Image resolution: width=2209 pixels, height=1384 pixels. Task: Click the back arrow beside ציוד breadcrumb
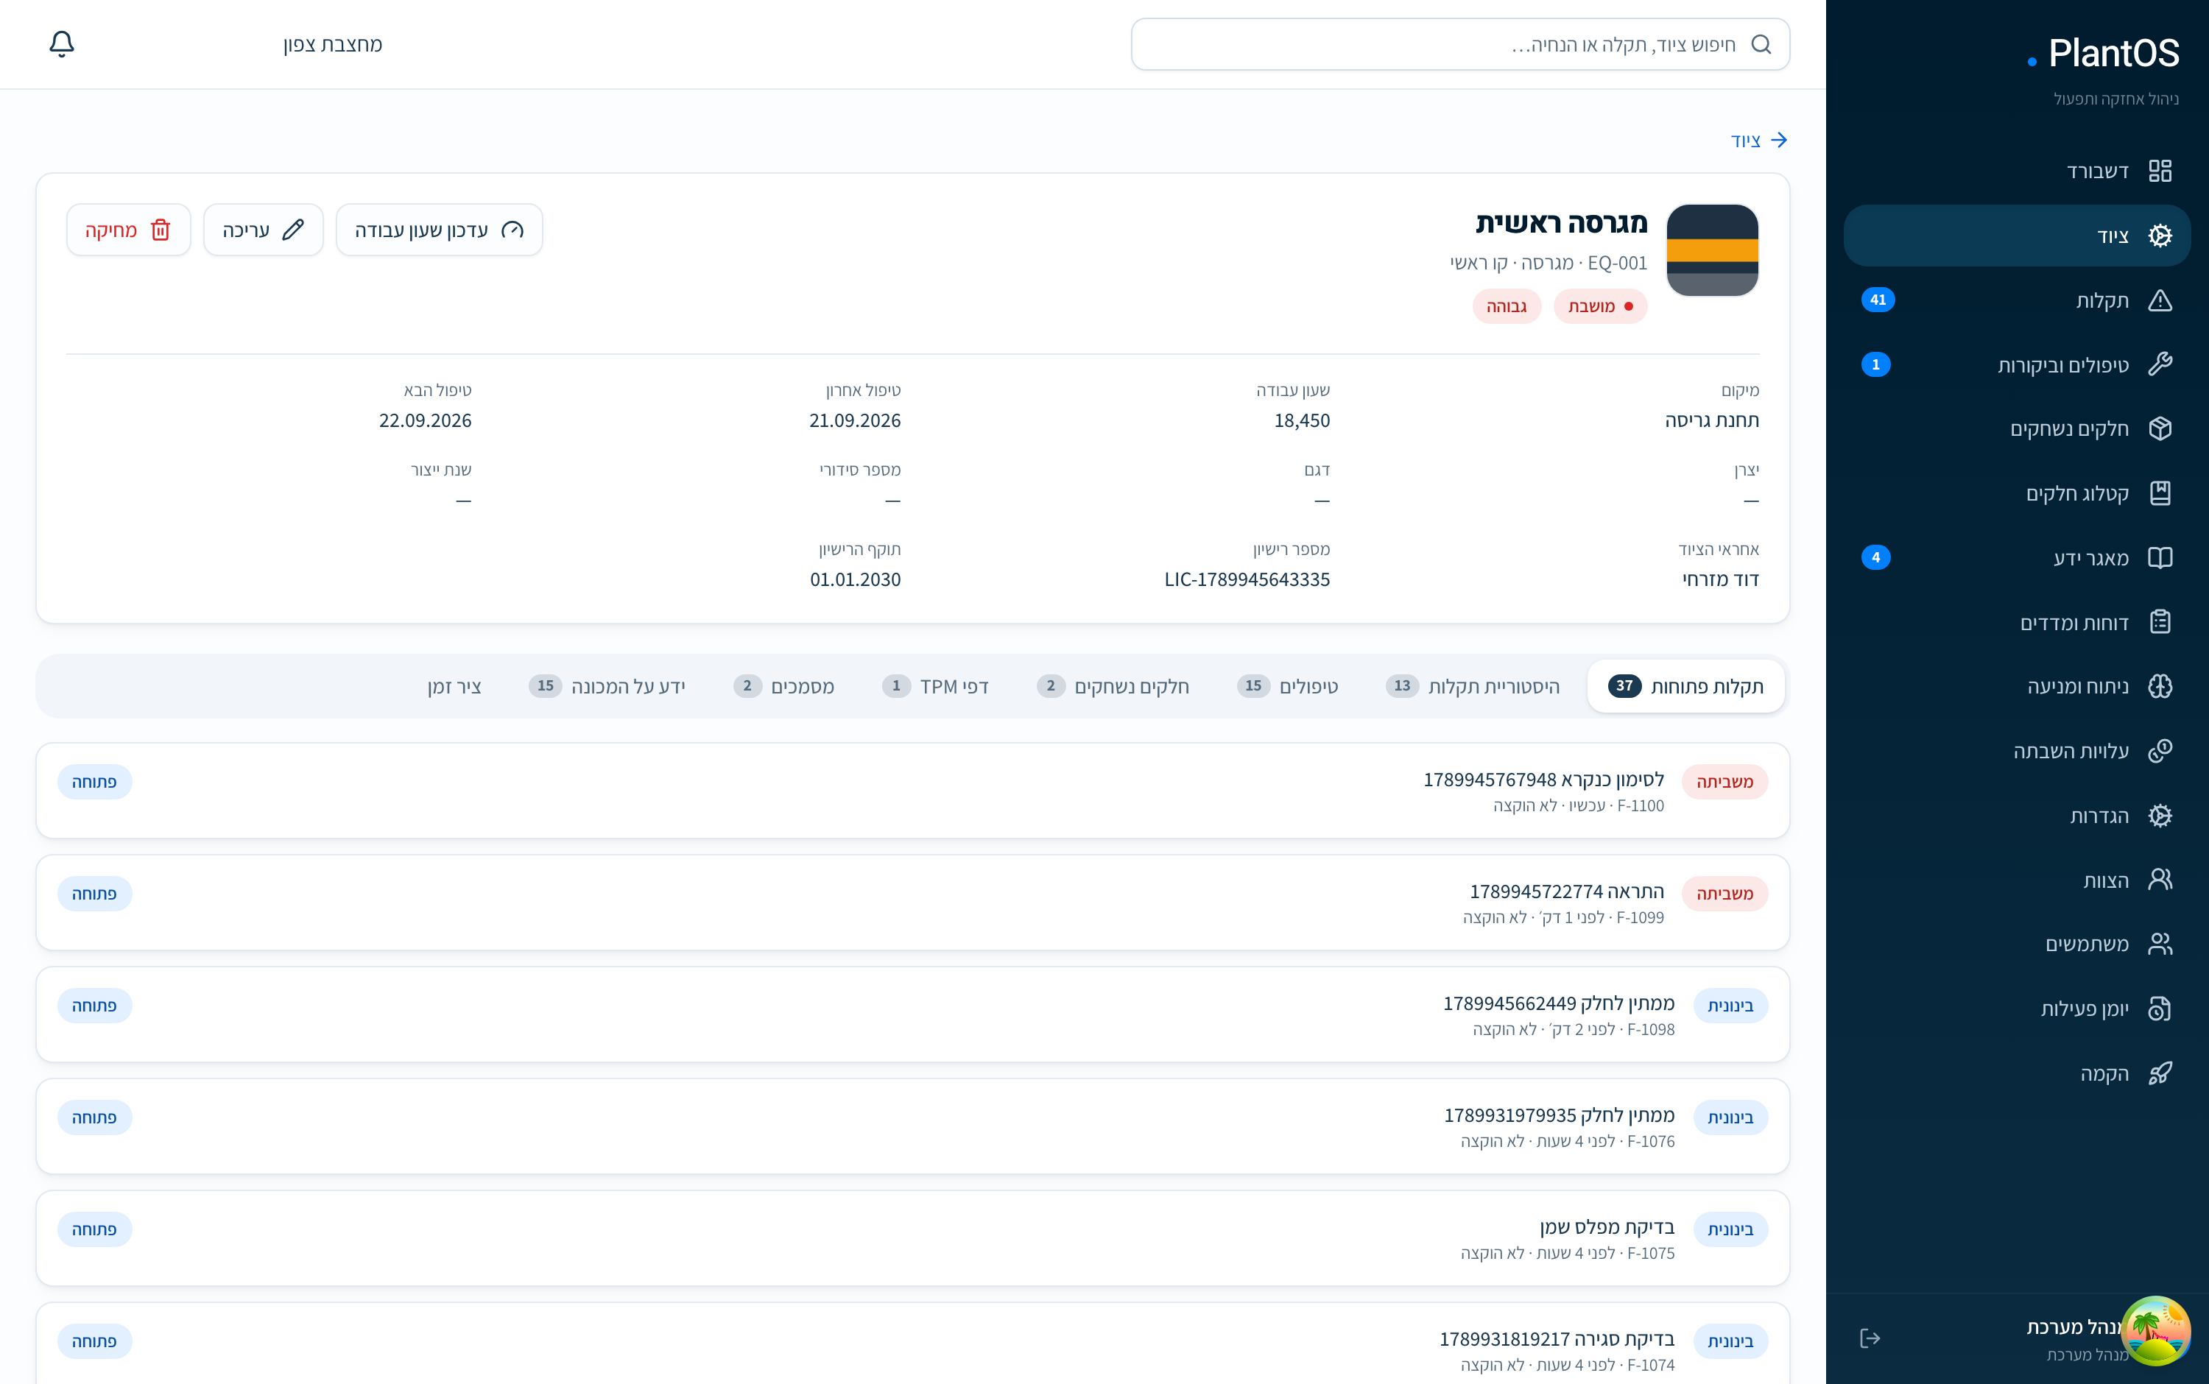[x=1779, y=140]
